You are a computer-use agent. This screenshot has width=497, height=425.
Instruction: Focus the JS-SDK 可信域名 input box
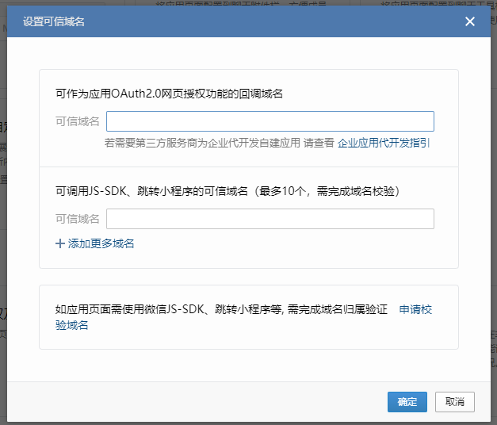pyautogui.click(x=270, y=219)
